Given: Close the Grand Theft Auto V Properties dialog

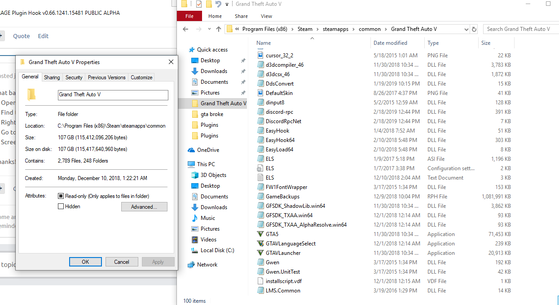Looking at the screenshot, I should tap(171, 62).
